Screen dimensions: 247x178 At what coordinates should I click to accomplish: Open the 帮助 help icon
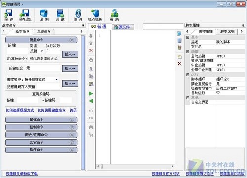pyautogui.click(x=114, y=15)
